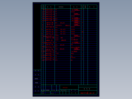Click the 16-4.5 spec in row 11
Screen dimensions: 132x99
tap(63, 32)
